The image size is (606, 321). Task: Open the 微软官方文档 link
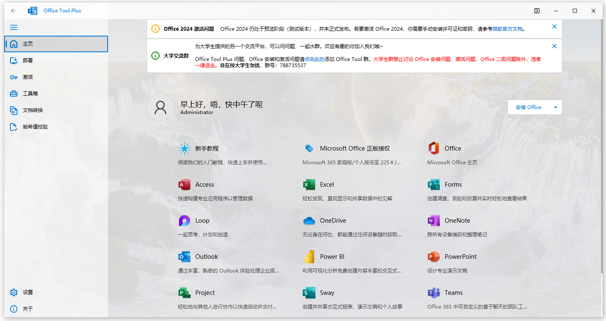[508, 29]
